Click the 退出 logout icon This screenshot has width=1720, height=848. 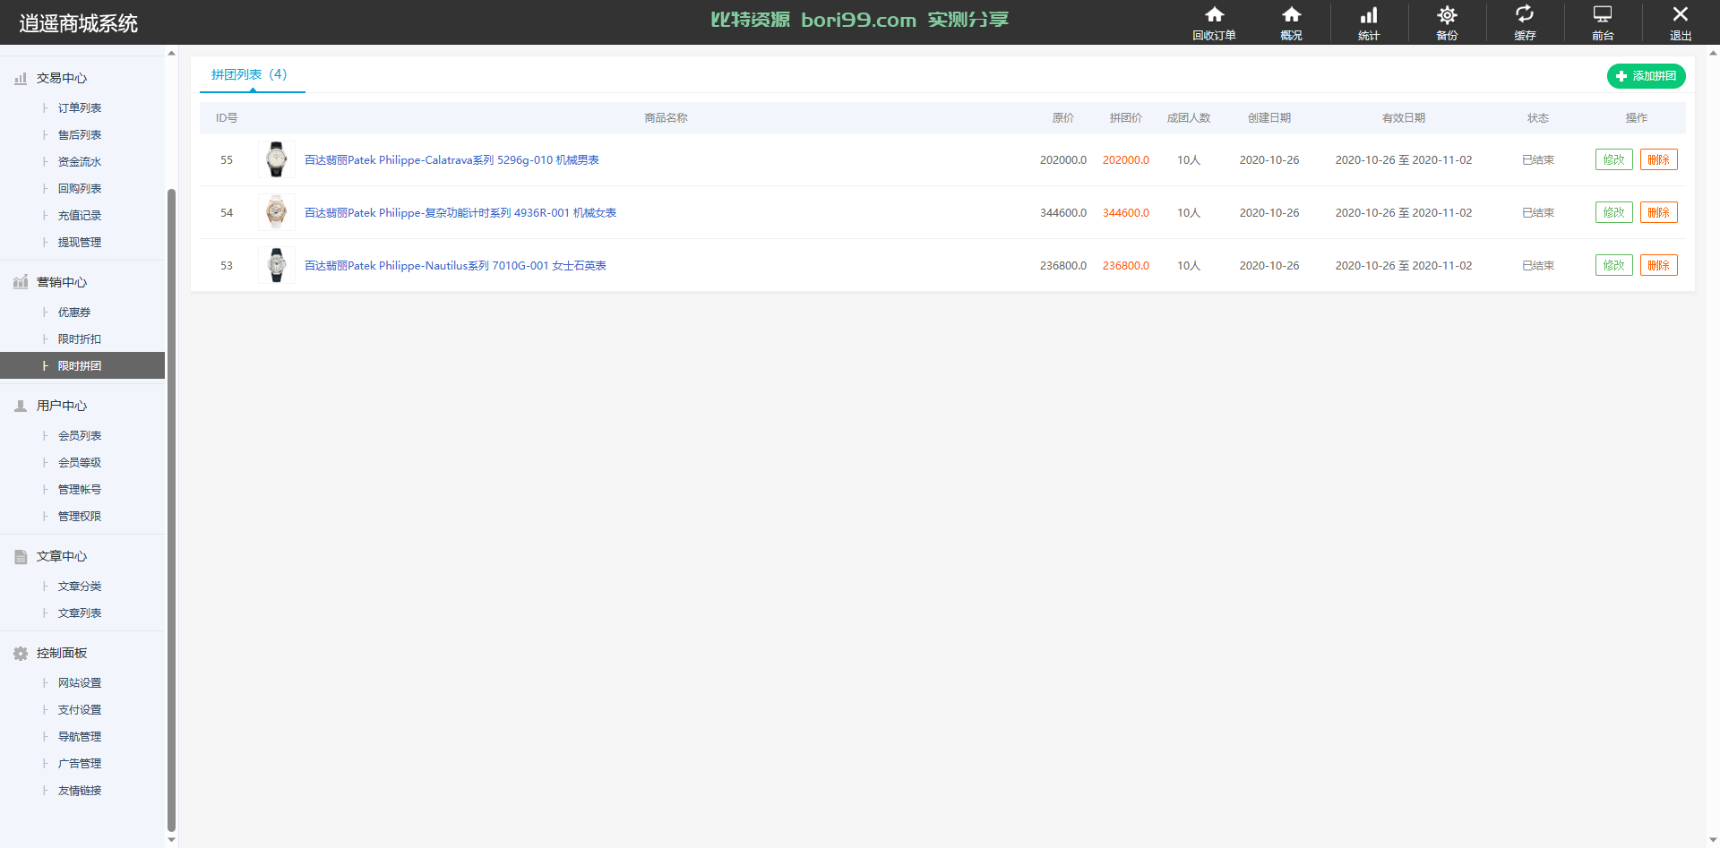[1681, 22]
